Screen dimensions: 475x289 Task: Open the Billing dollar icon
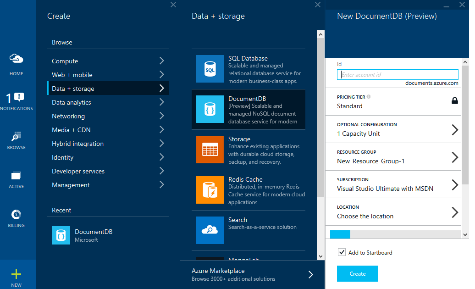coord(16,215)
